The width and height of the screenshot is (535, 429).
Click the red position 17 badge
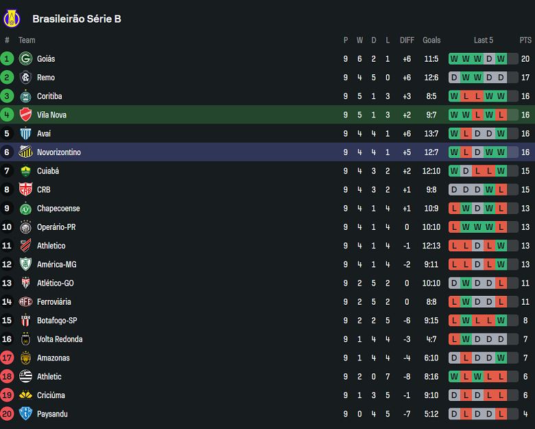8,358
